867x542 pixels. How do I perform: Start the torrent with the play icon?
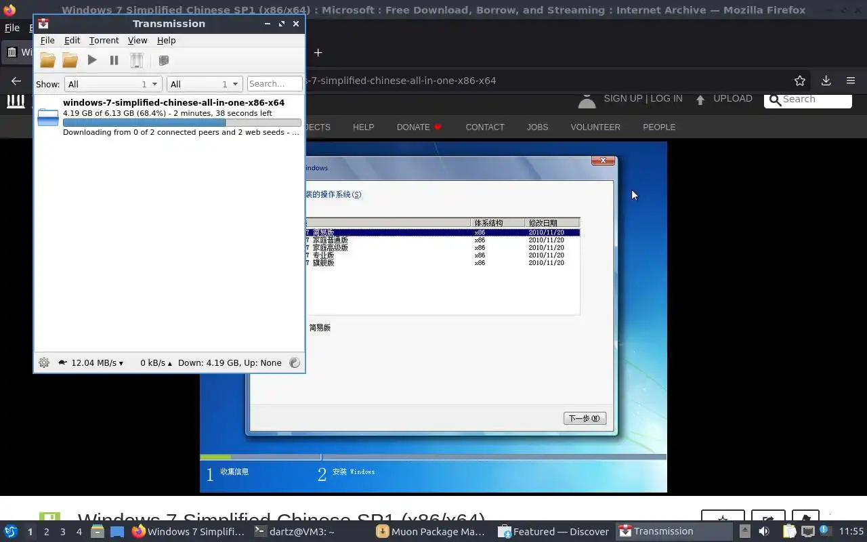[92, 60]
